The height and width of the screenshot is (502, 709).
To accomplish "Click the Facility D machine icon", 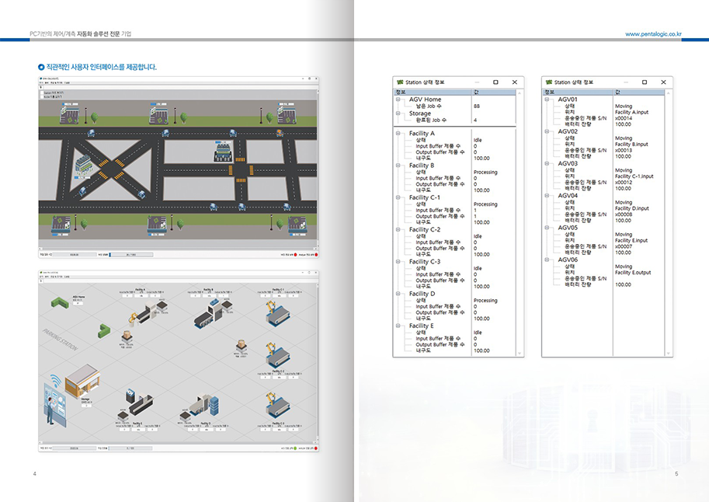I will click(205, 407).
